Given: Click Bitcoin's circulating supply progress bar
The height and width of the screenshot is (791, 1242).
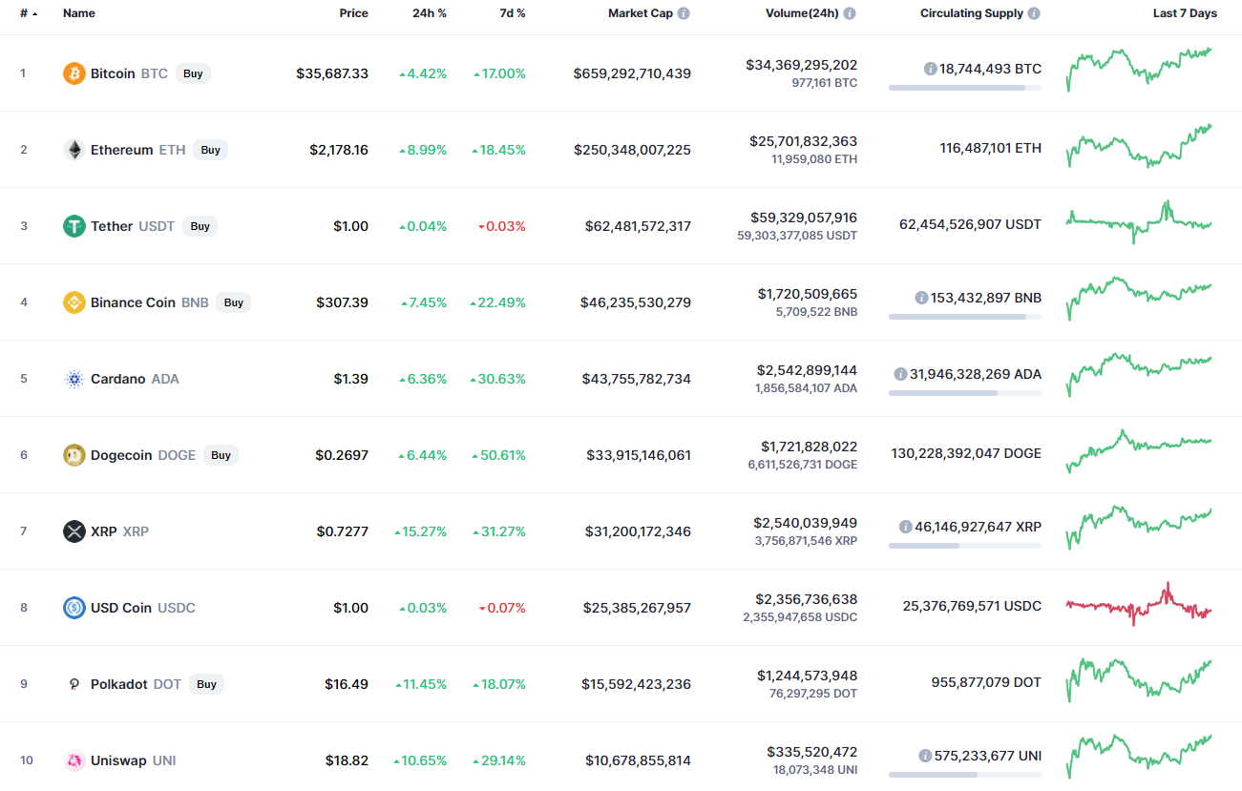Looking at the screenshot, I should pos(965,88).
